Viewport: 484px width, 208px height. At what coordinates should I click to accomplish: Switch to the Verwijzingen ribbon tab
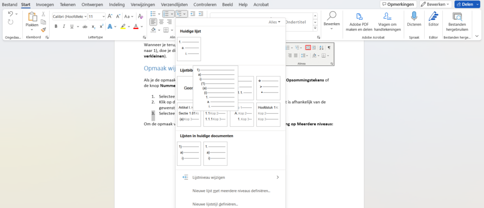pos(143,5)
